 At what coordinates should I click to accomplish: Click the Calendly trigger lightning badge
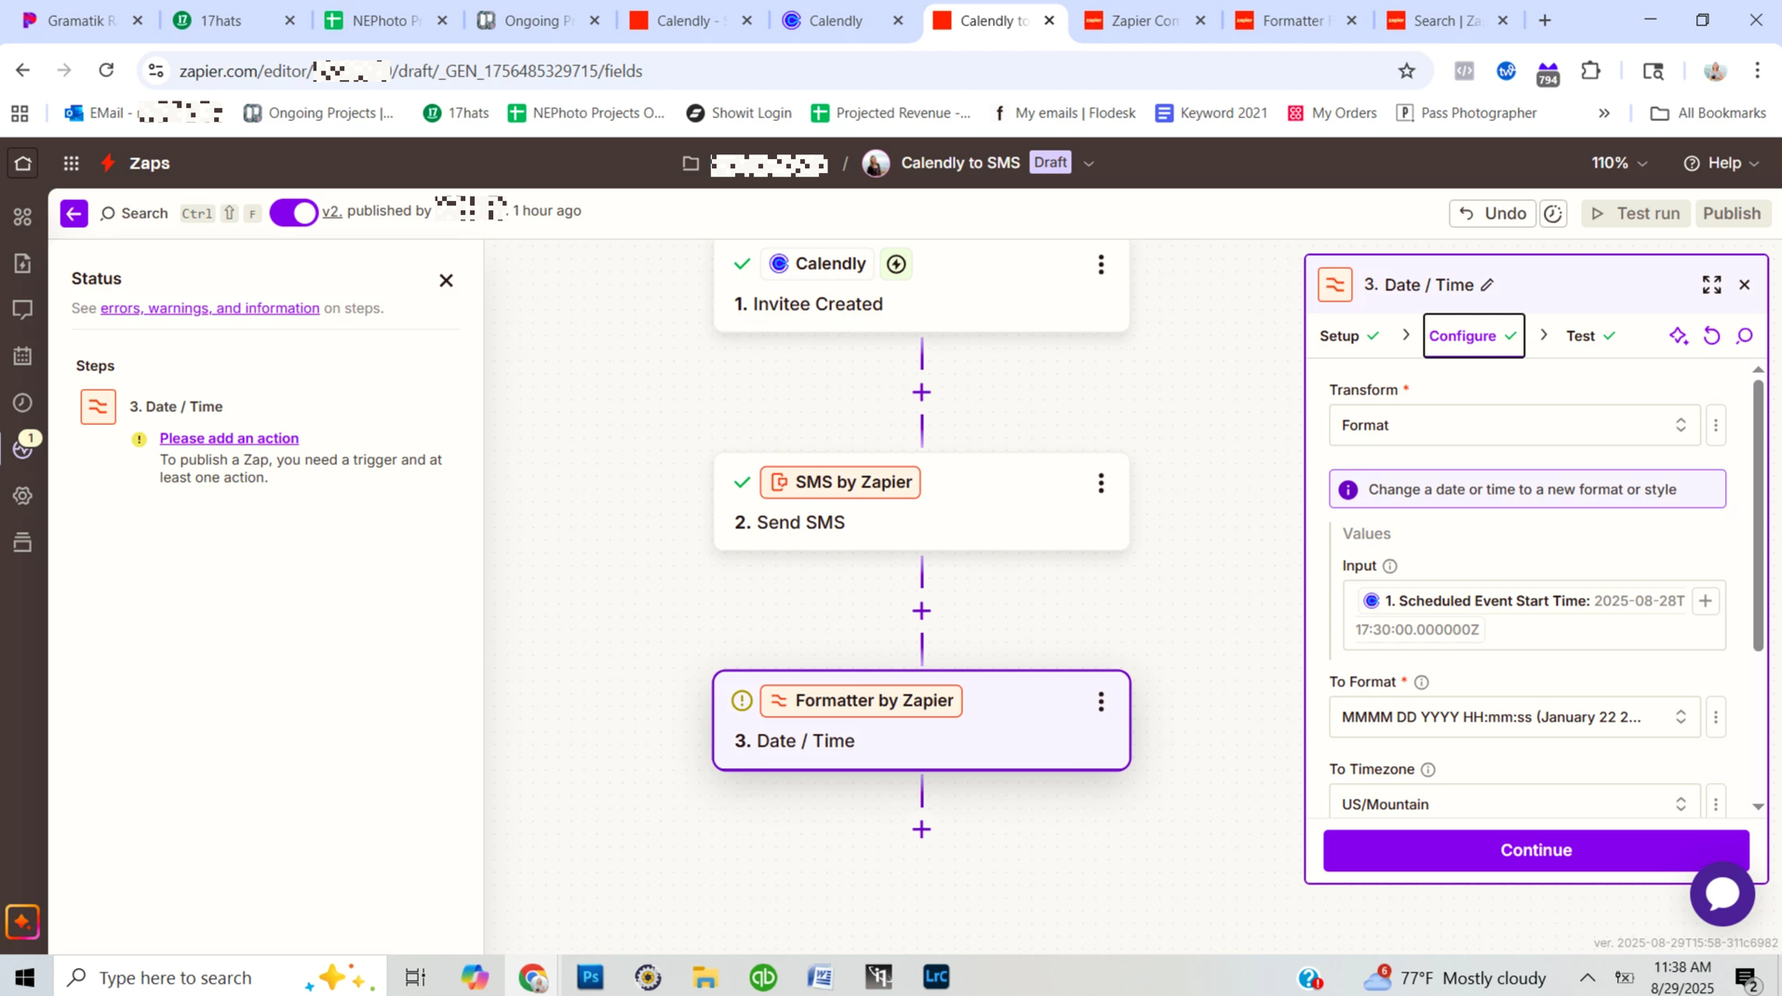896,264
